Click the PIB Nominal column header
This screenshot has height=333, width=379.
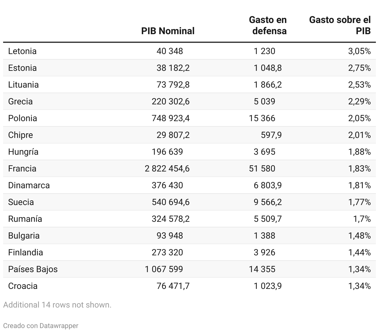pos(168,31)
